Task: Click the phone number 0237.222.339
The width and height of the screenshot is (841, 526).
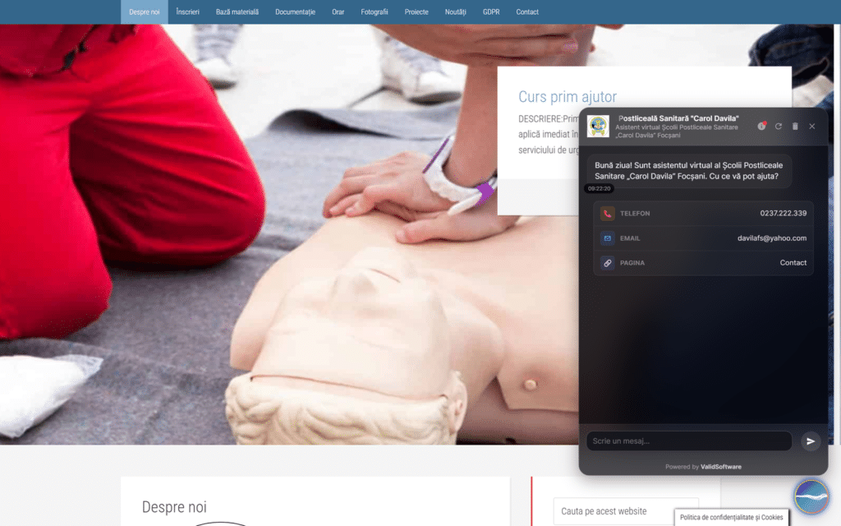Action: (783, 213)
